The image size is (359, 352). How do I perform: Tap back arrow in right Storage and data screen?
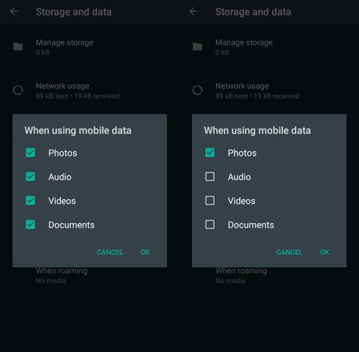pyautogui.click(x=193, y=11)
